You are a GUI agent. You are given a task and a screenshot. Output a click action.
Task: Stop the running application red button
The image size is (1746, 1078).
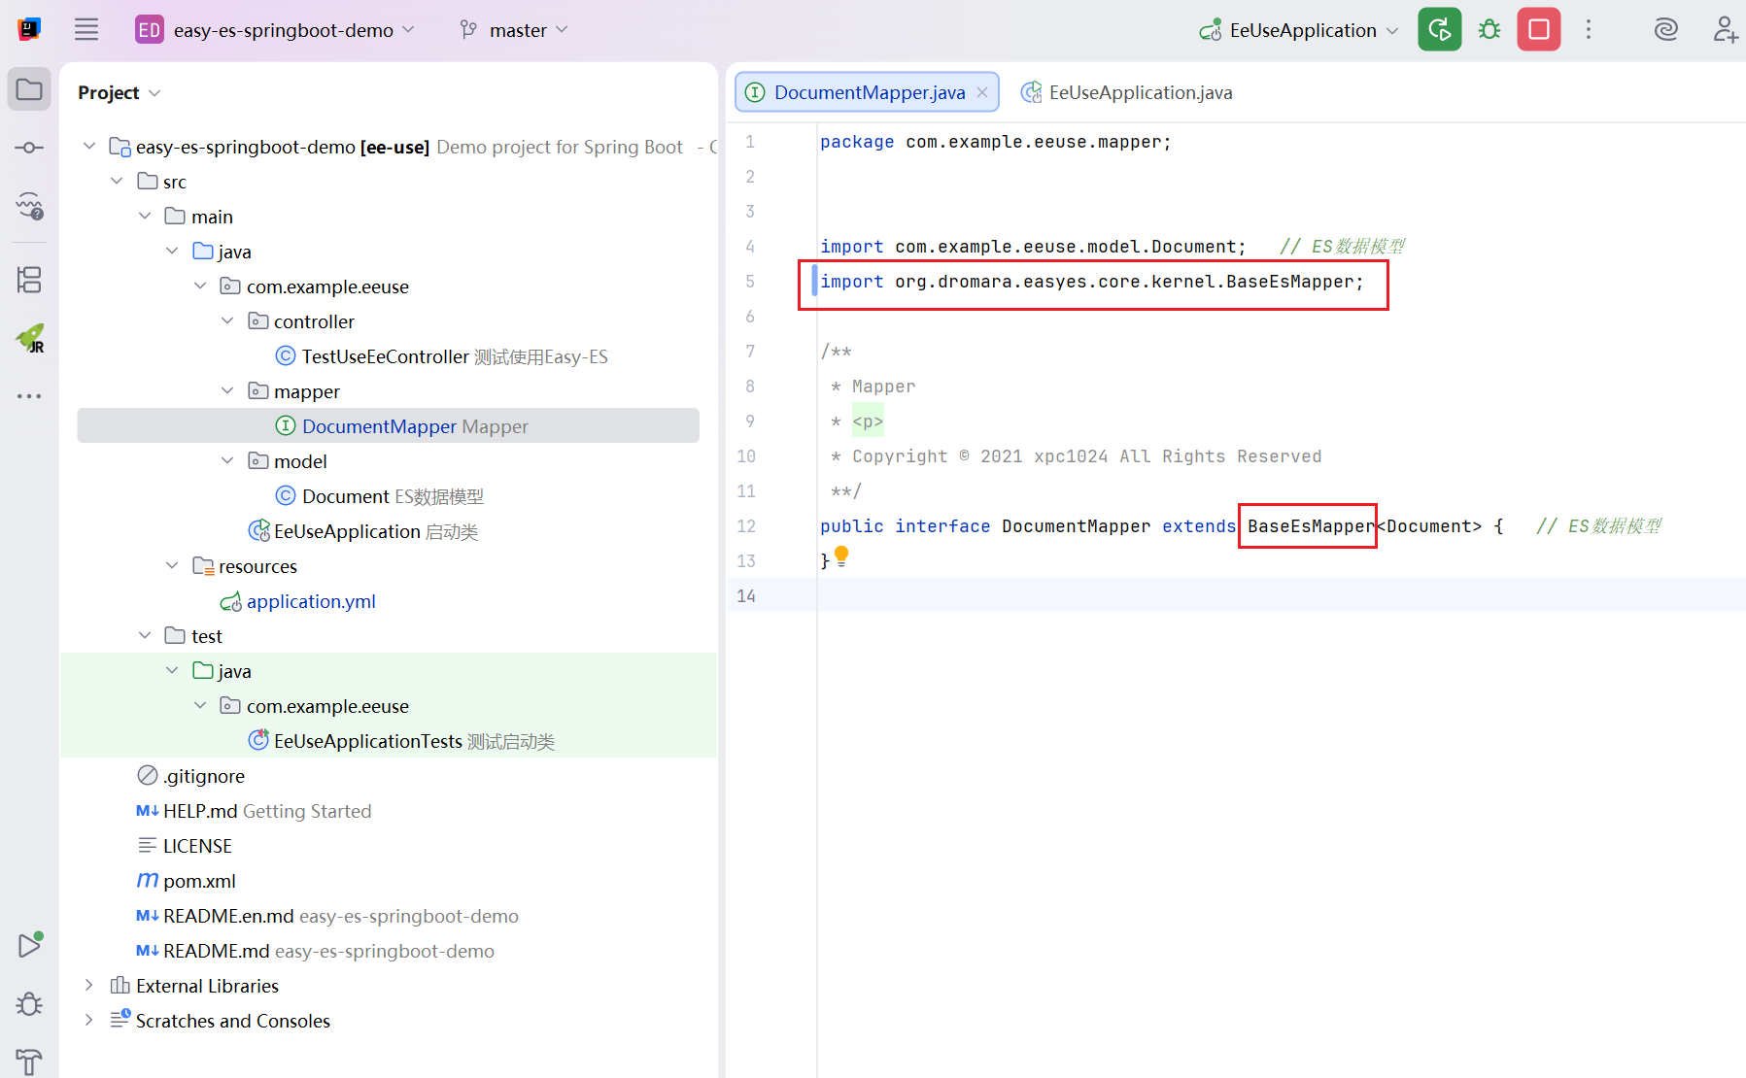coord(1539,29)
